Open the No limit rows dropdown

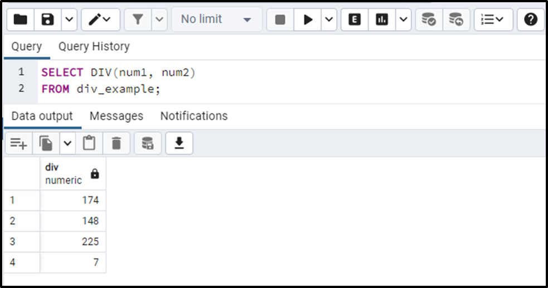[x=216, y=20]
